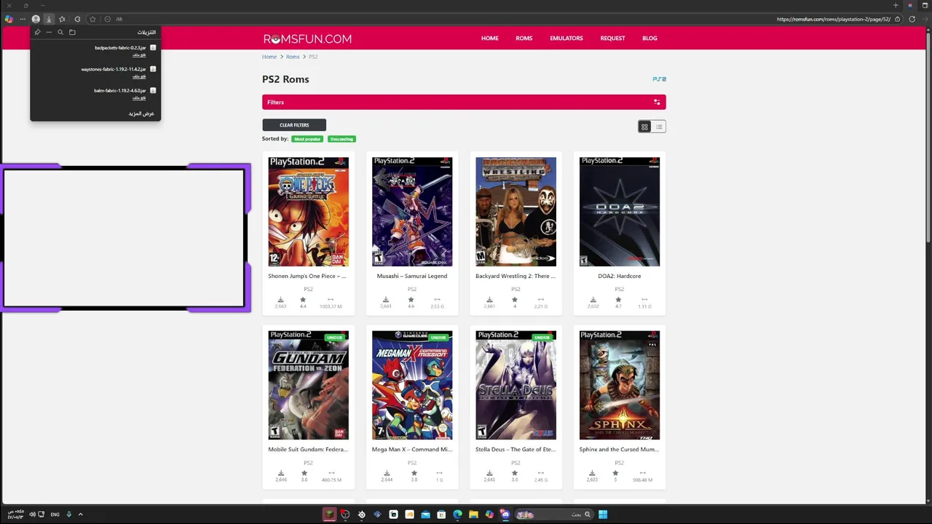Click the page vertical scrollbar
Viewport: 932px width, 524px height.
pos(928,138)
